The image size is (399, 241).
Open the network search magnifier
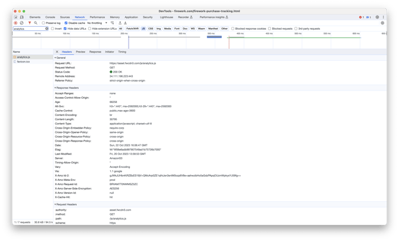pyautogui.click(x=36, y=23)
